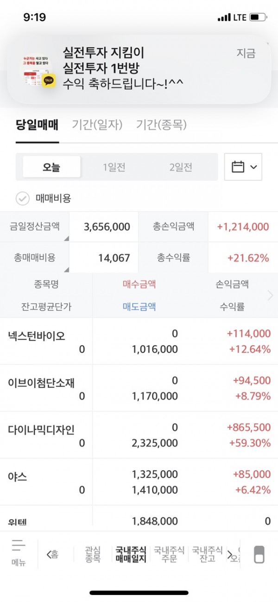Image resolution: width=278 pixels, height=602 pixels.
Task: Switch to the 기간(일자) tab
Action: tap(97, 125)
